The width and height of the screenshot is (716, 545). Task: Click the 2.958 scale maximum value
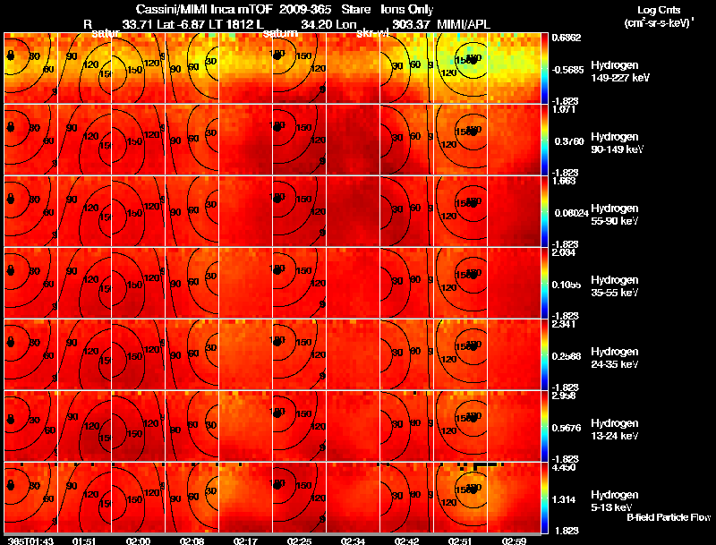[x=564, y=396]
